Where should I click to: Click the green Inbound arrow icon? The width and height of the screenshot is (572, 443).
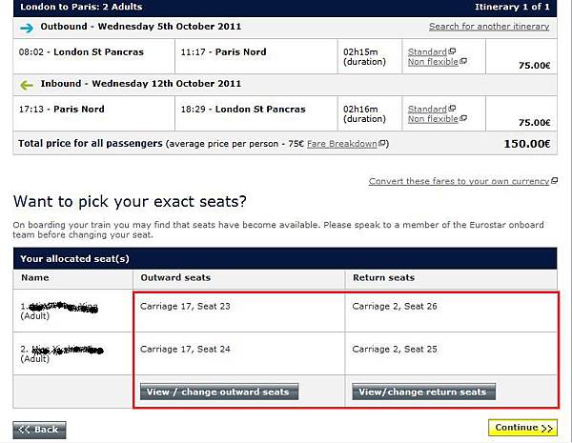click(x=27, y=85)
